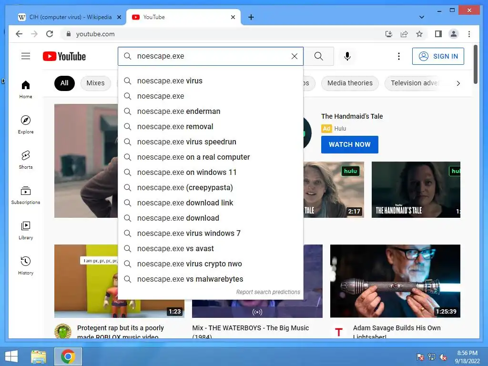Choose suggestion noescape.exe virus windows 7
The width and height of the screenshot is (488, 366).
[x=211, y=233]
